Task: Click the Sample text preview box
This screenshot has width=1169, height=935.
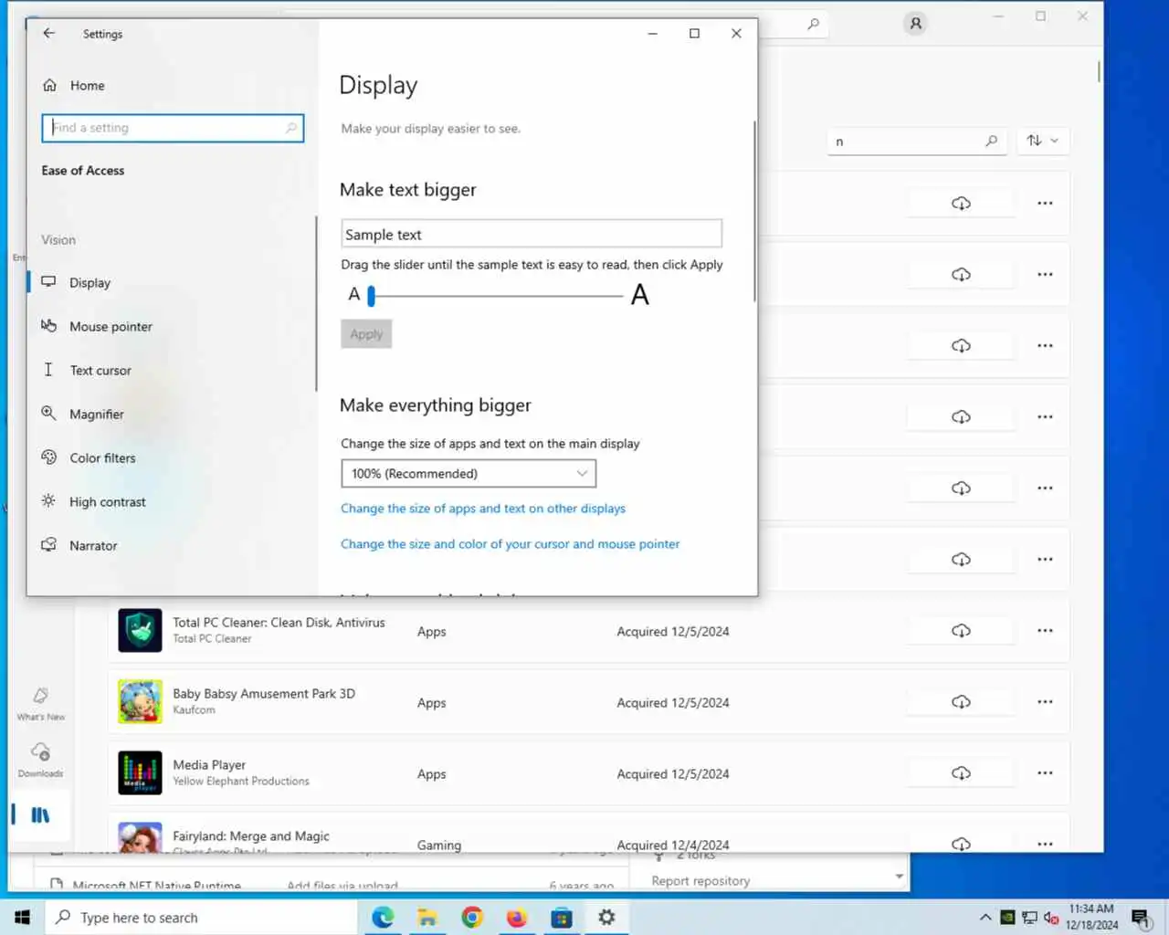Action: [532, 234]
